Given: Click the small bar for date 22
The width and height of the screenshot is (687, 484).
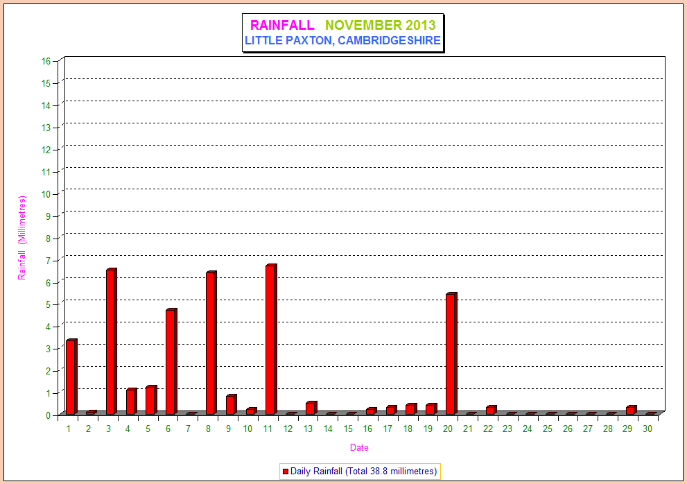Looking at the screenshot, I should pyautogui.click(x=491, y=410).
